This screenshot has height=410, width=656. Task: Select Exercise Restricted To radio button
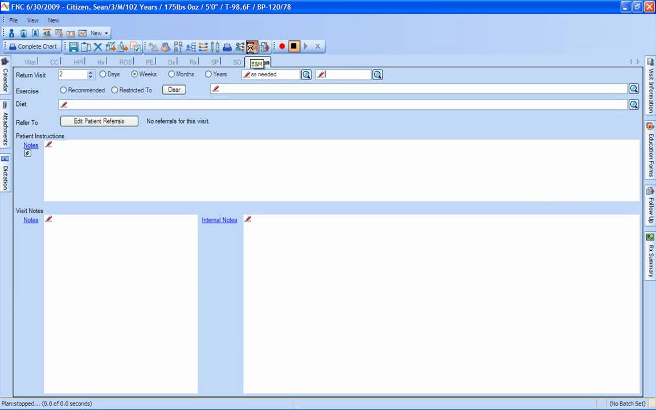[114, 90]
